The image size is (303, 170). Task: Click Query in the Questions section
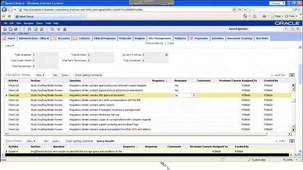[56, 141]
